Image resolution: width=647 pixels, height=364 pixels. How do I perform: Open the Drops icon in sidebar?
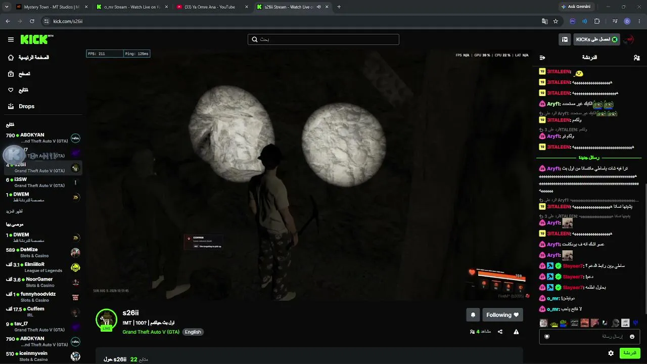coord(11,106)
